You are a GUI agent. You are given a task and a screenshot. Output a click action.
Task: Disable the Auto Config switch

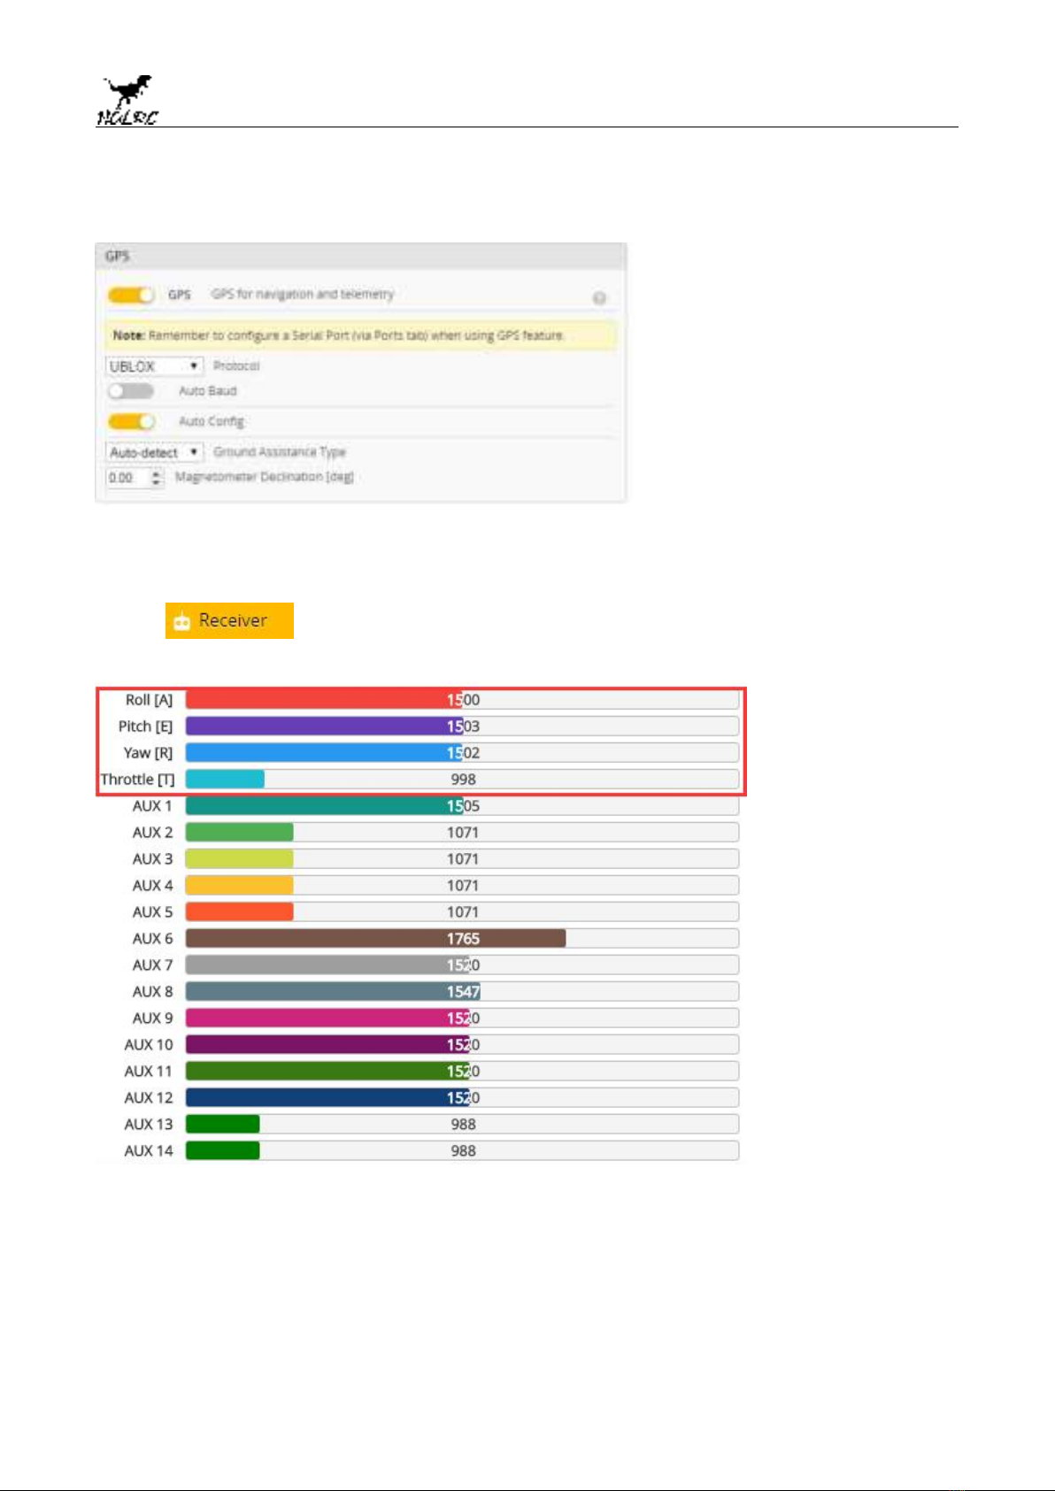pyautogui.click(x=131, y=421)
